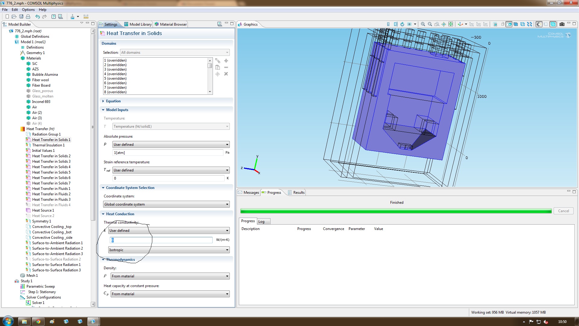Click the green solver progress bar
This screenshot has width=579, height=326.
coord(396,211)
